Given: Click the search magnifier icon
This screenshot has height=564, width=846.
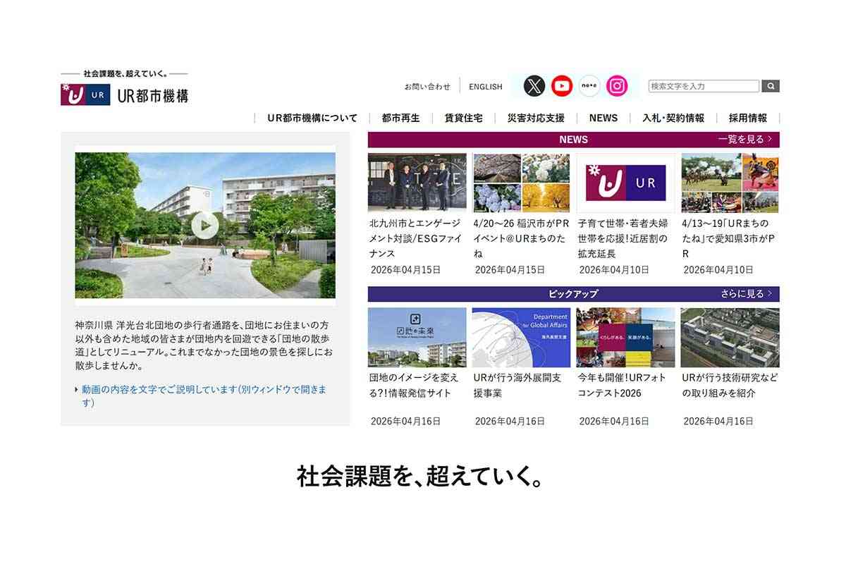Looking at the screenshot, I should pyautogui.click(x=770, y=85).
